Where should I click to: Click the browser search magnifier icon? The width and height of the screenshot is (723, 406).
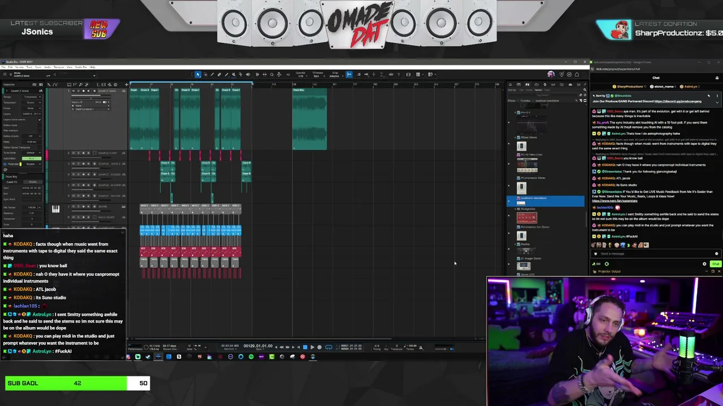585,90
